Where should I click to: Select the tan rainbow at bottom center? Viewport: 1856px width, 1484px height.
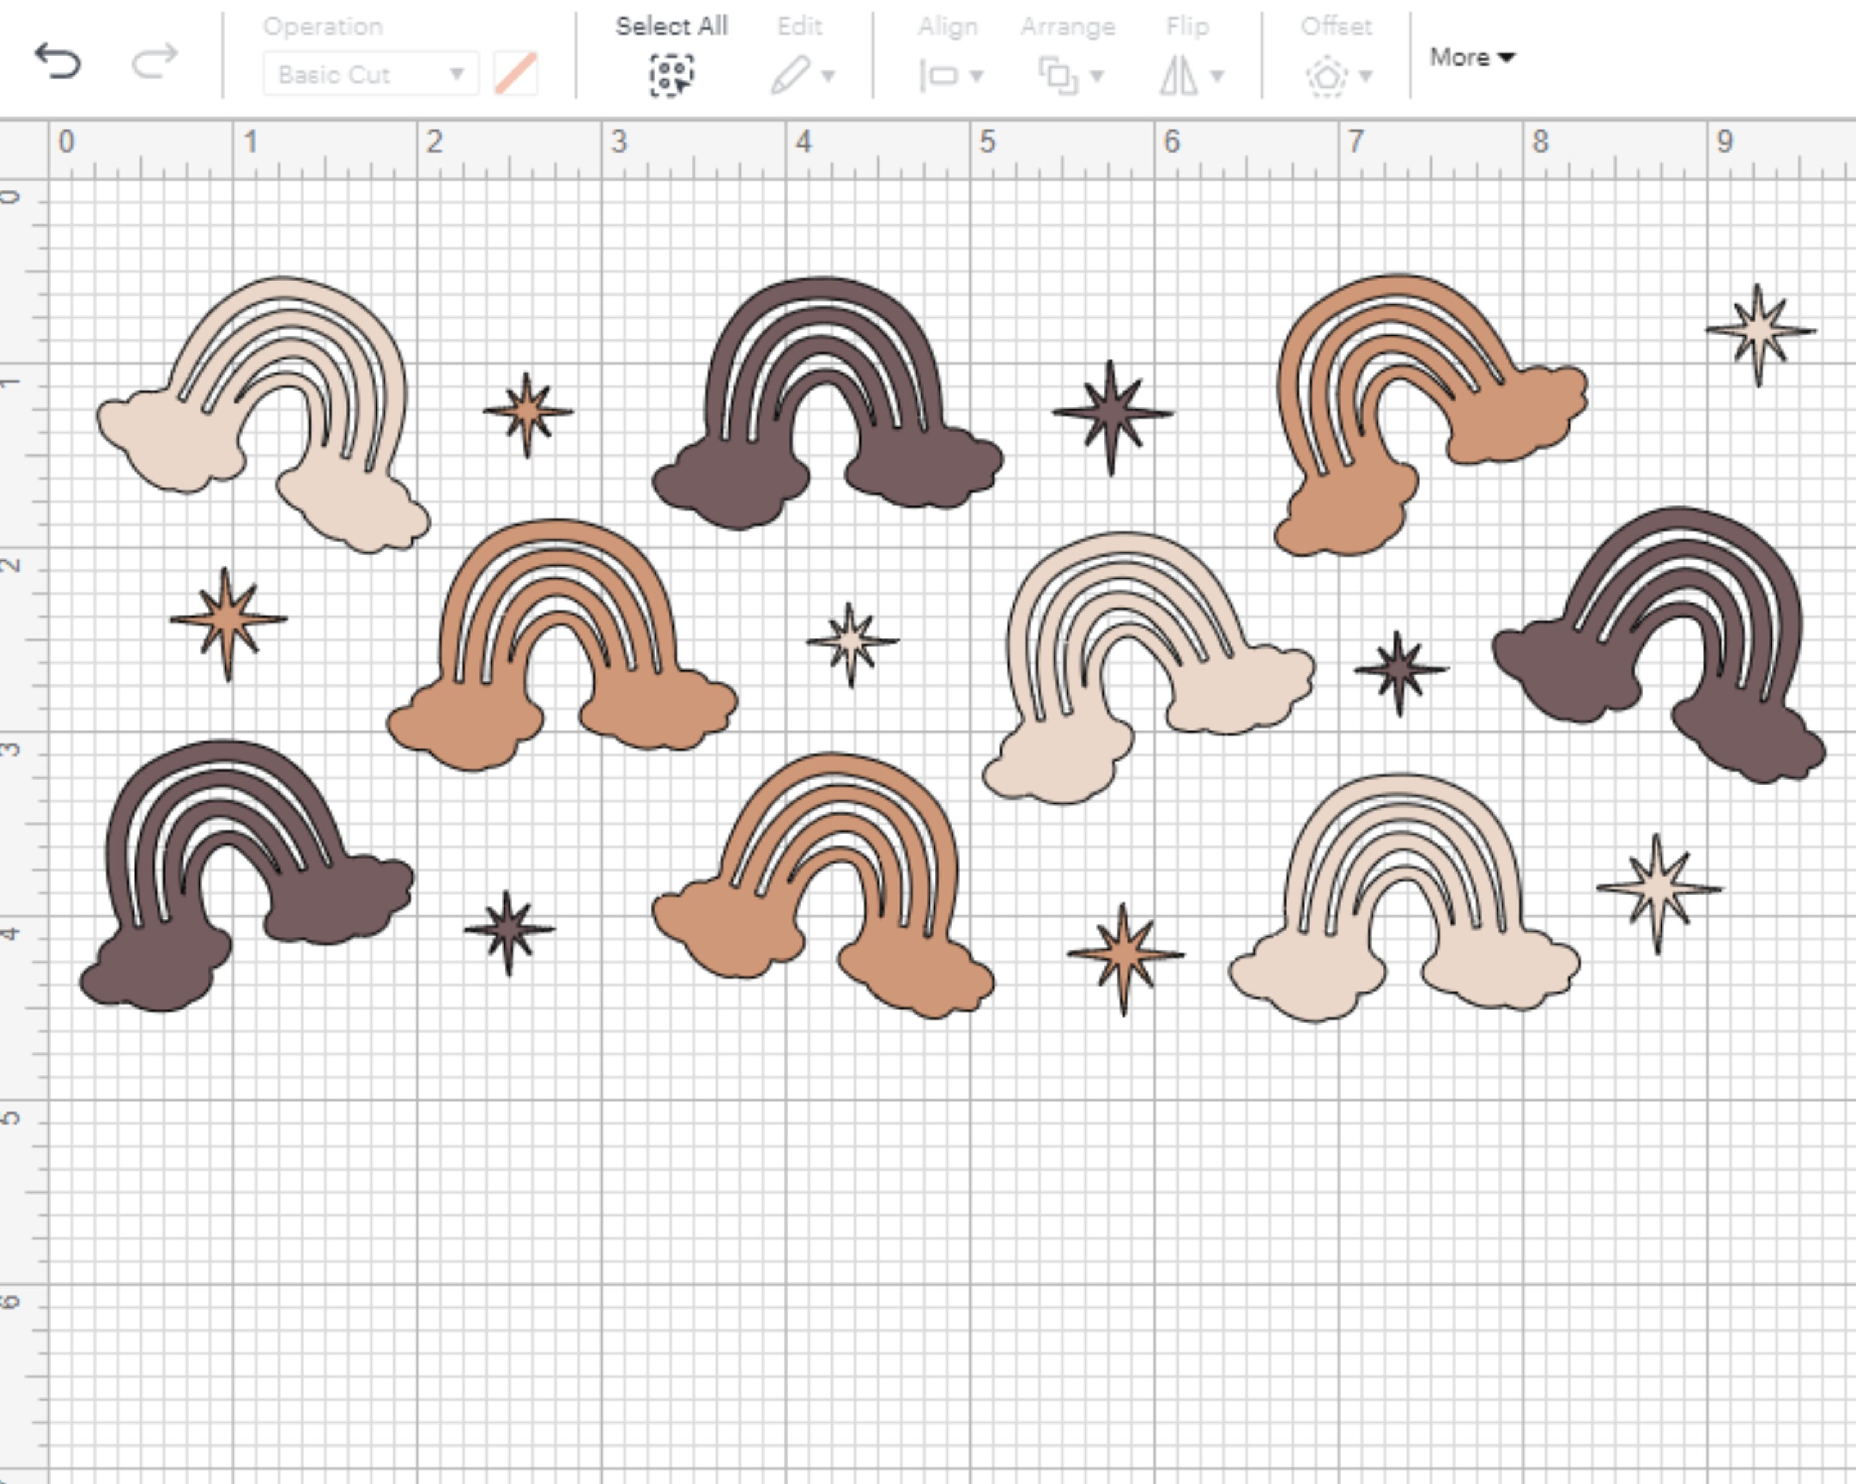[x=824, y=886]
